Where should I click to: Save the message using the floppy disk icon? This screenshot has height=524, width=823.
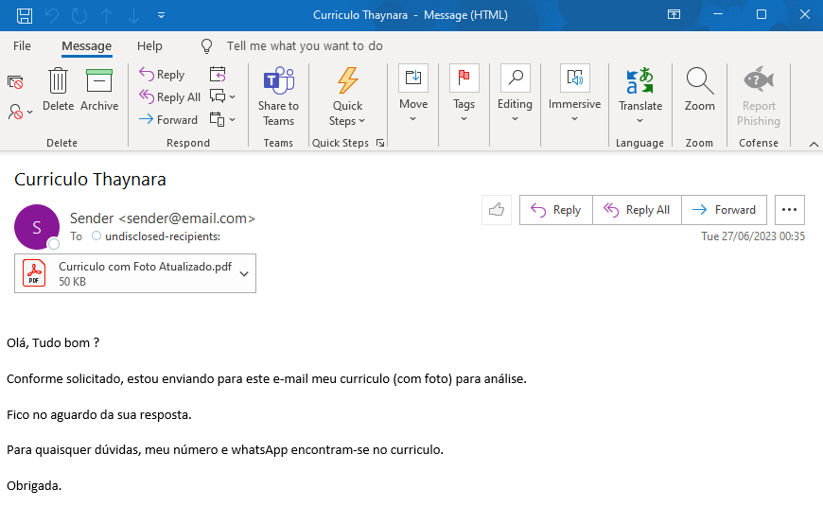coord(25,15)
